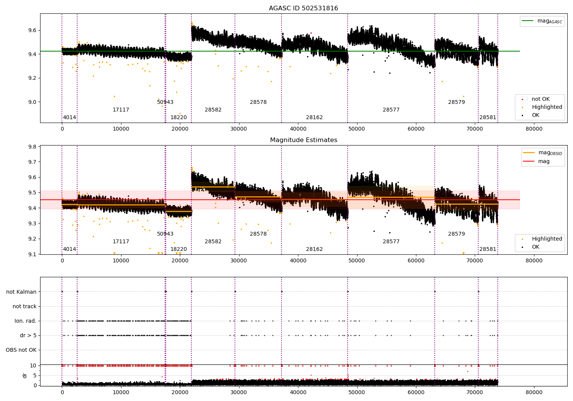Select the orange mag OBSID legend line sample

(x=529, y=153)
